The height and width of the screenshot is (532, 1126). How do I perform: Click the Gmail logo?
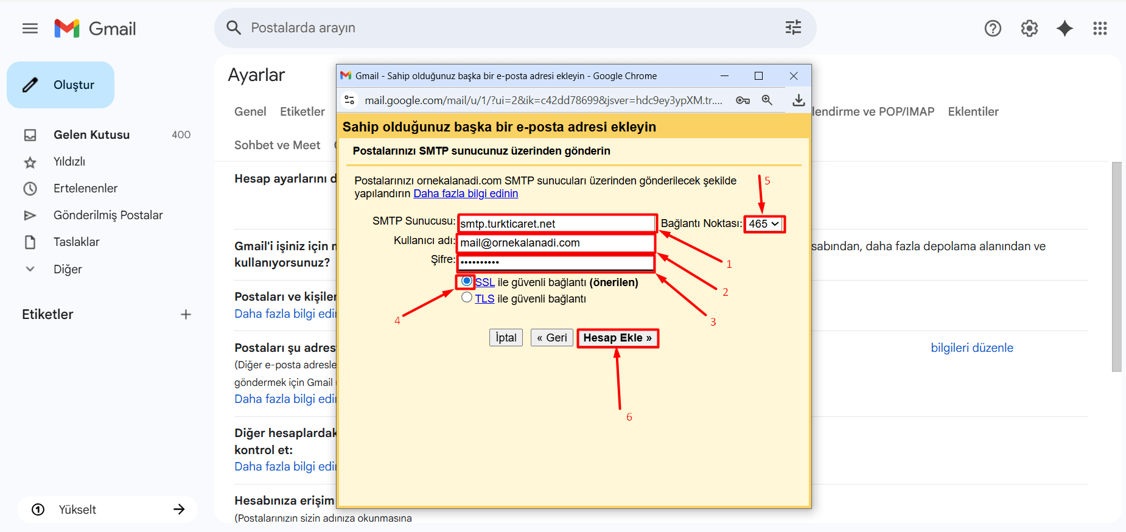[95, 28]
